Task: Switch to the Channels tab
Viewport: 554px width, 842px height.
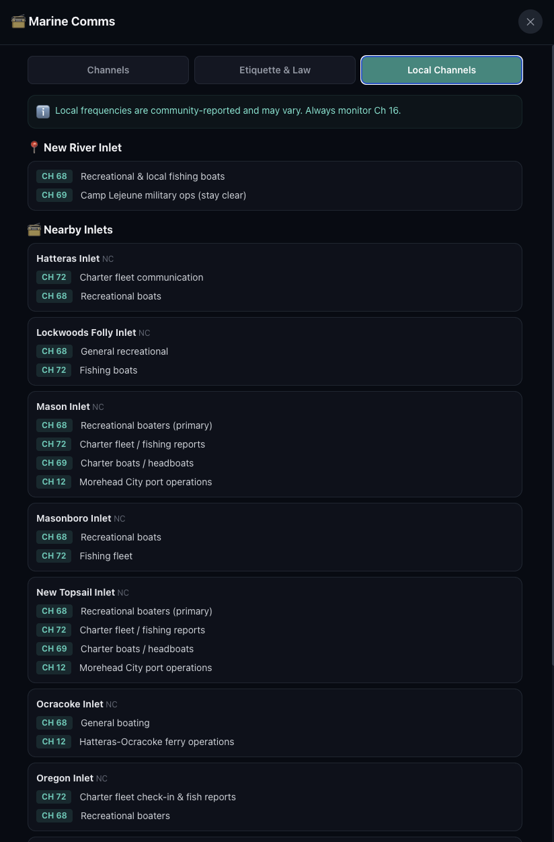Action: click(x=108, y=70)
